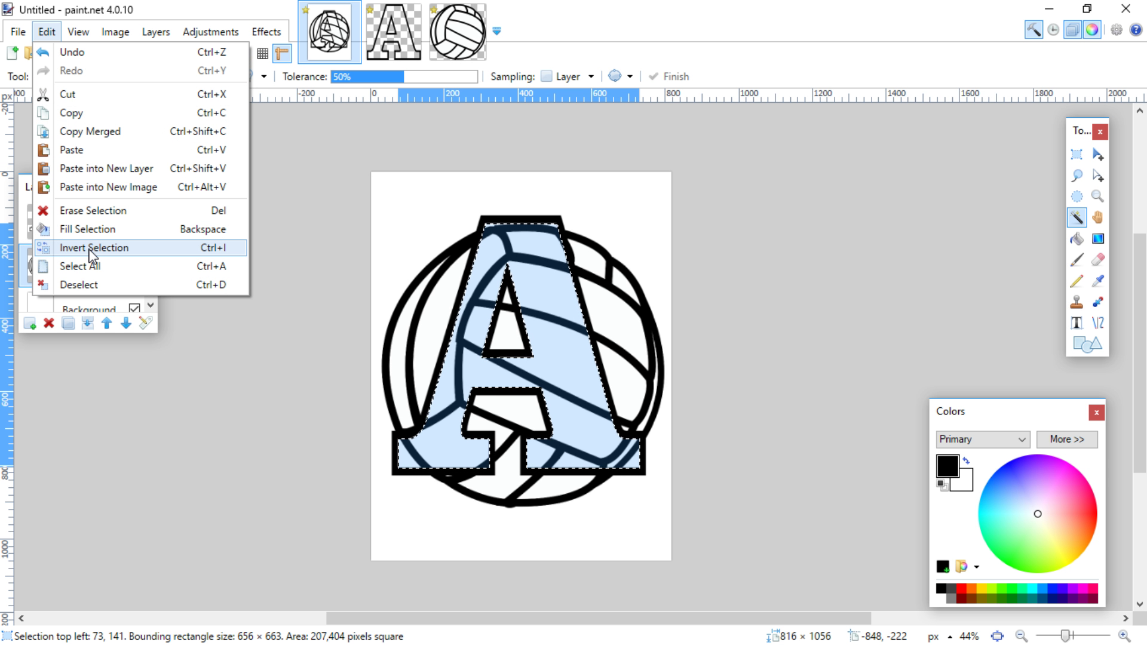Select the Shapes tool
Screen dimensions: 1147x645
[x=1087, y=345]
